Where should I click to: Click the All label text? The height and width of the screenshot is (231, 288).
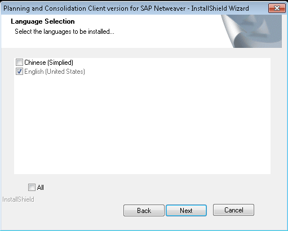41,187
